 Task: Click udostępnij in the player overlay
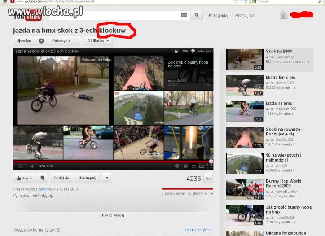pyautogui.click(x=205, y=51)
